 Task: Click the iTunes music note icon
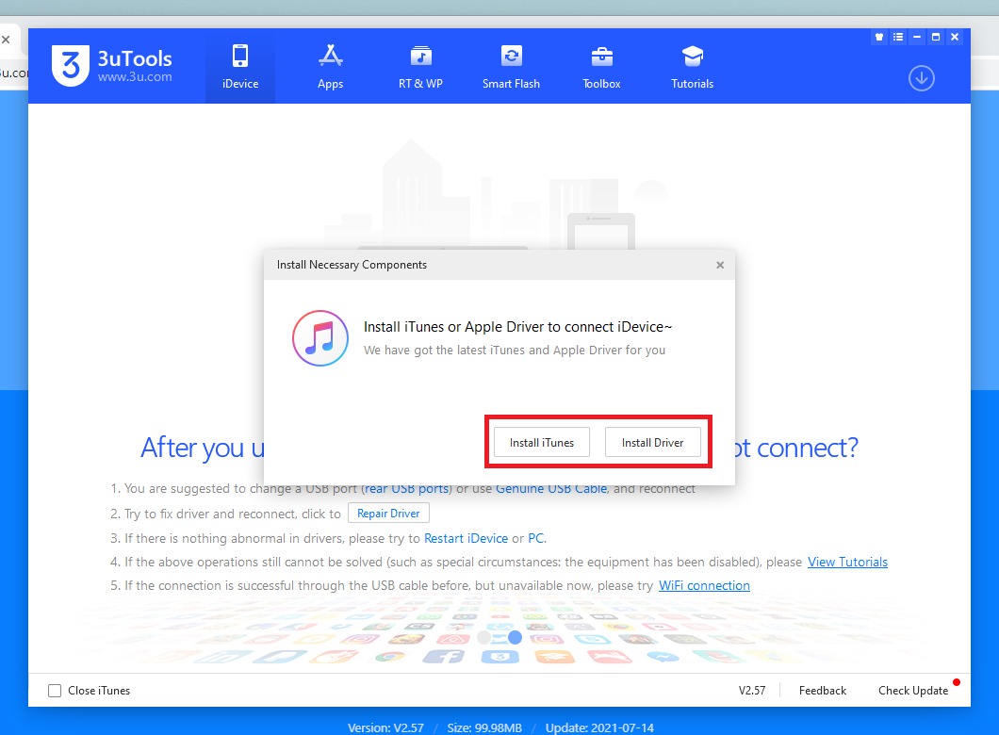point(320,338)
